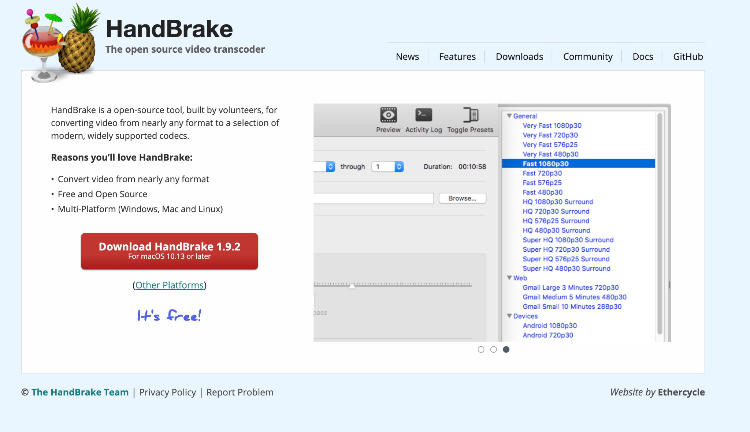Select the HQ 576p25 Surround preset
This screenshot has width=750, height=432.
(x=556, y=221)
